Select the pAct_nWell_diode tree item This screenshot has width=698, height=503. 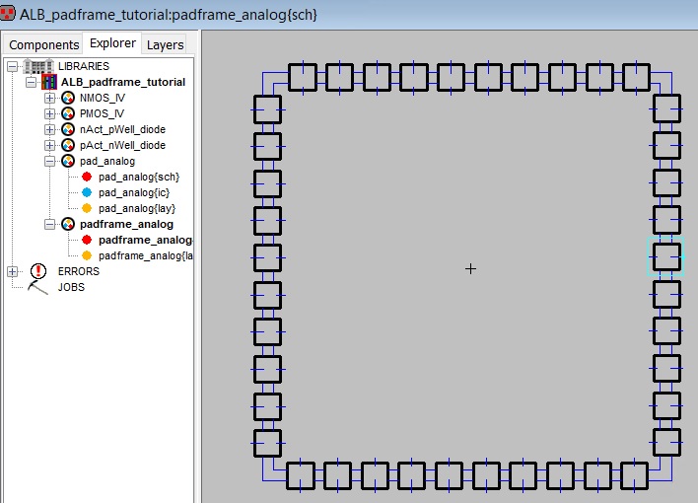click(x=122, y=145)
